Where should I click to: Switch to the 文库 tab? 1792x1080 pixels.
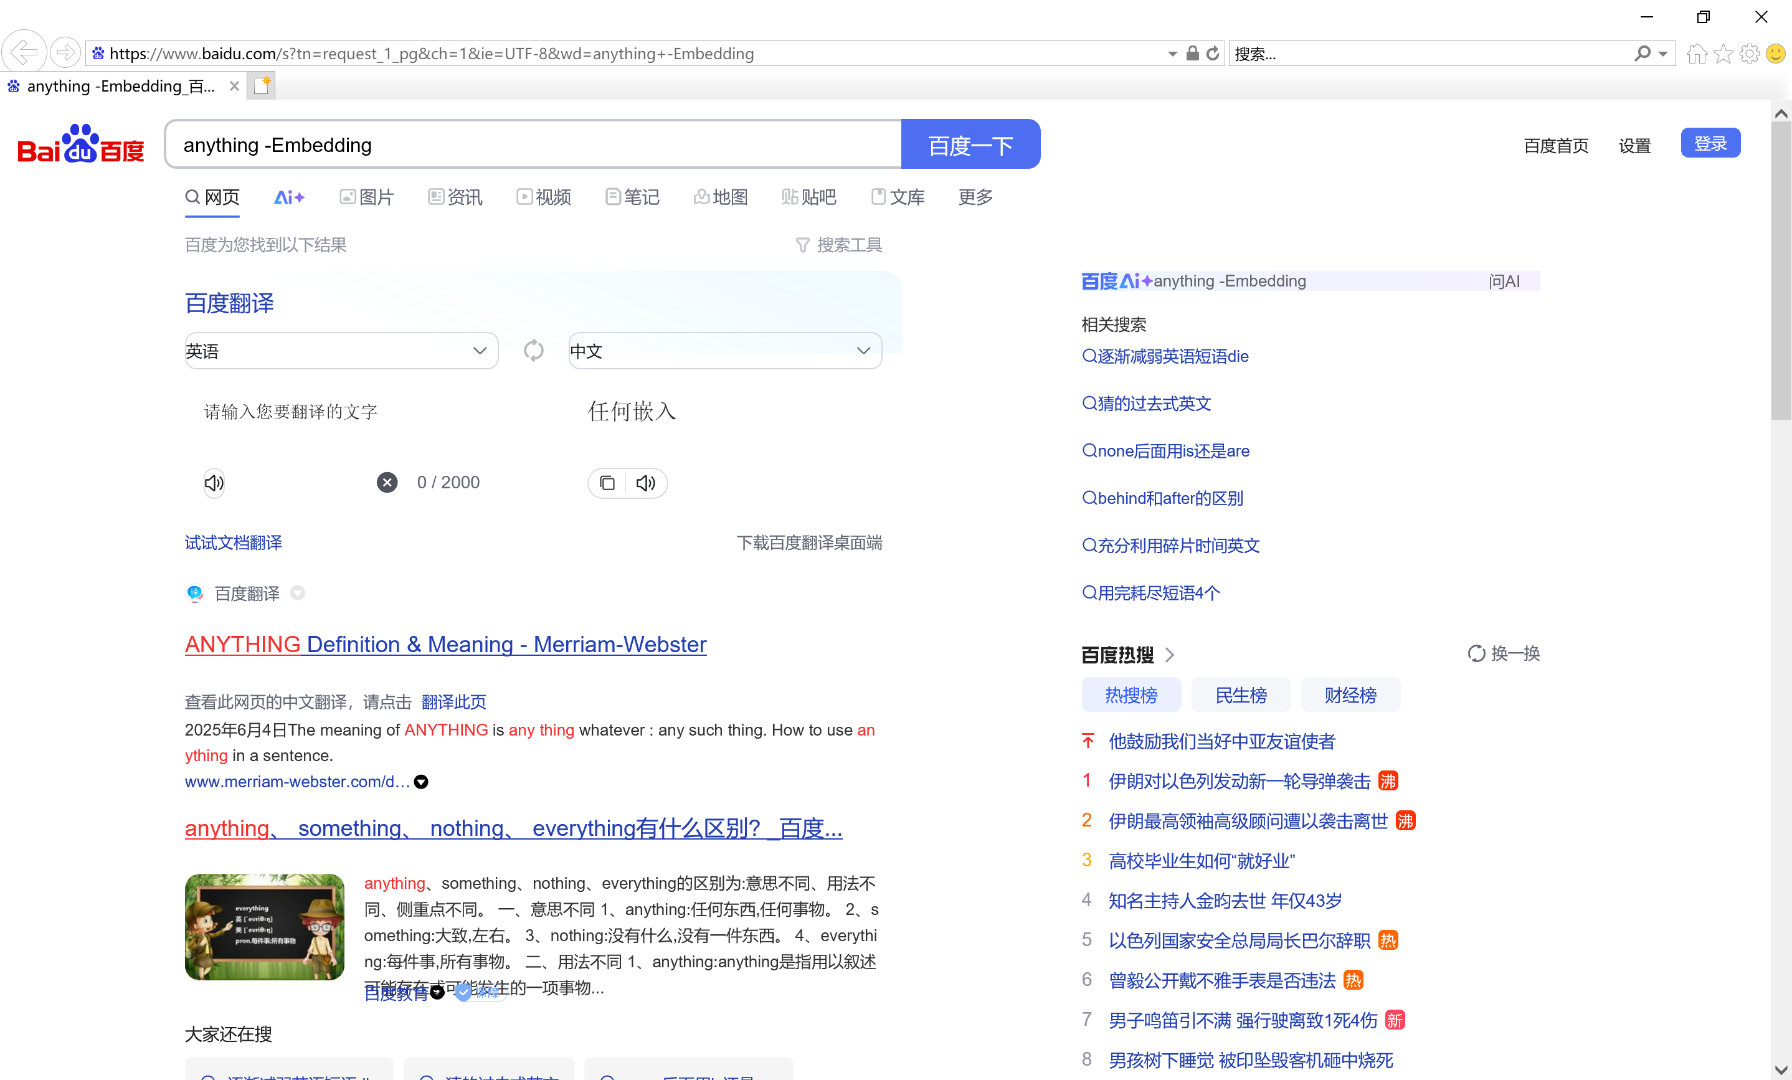click(898, 197)
